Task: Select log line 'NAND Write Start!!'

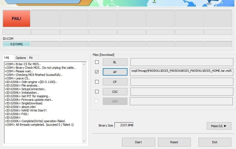Action: tap(25, 110)
